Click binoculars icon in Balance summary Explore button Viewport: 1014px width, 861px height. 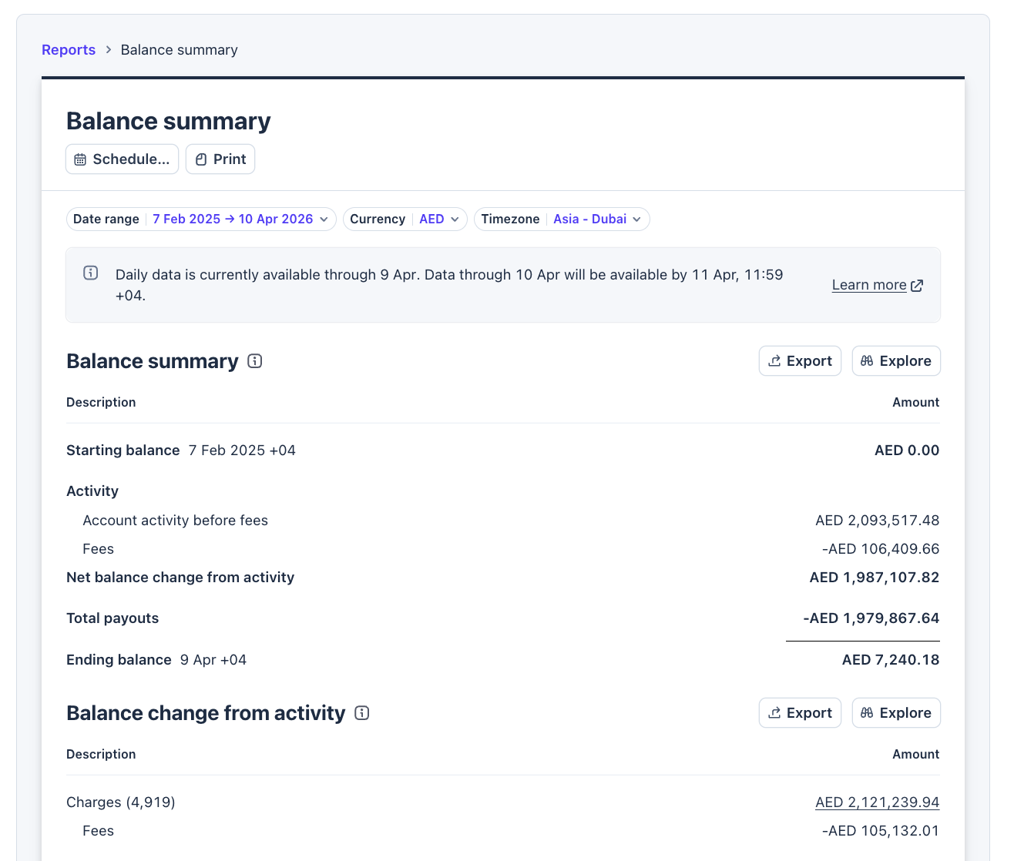point(867,361)
